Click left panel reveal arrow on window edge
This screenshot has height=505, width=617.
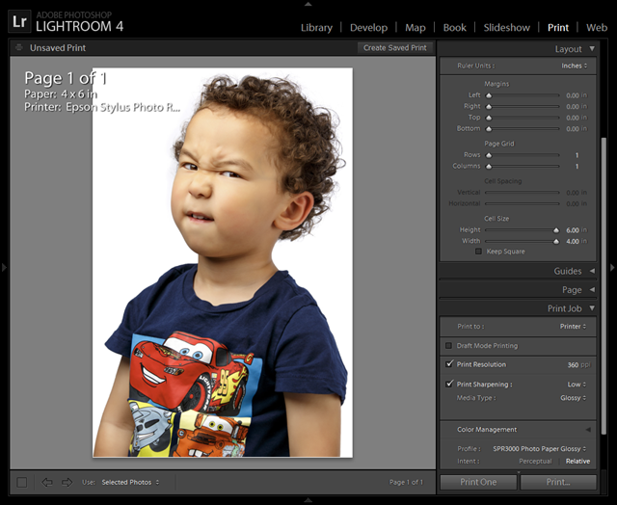[x=4, y=268]
